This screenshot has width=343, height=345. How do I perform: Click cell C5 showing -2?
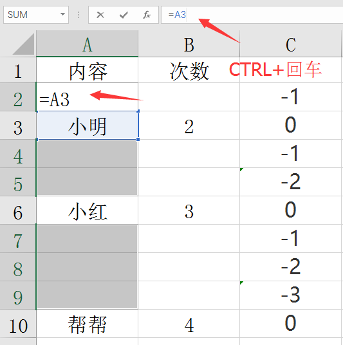tap(291, 182)
